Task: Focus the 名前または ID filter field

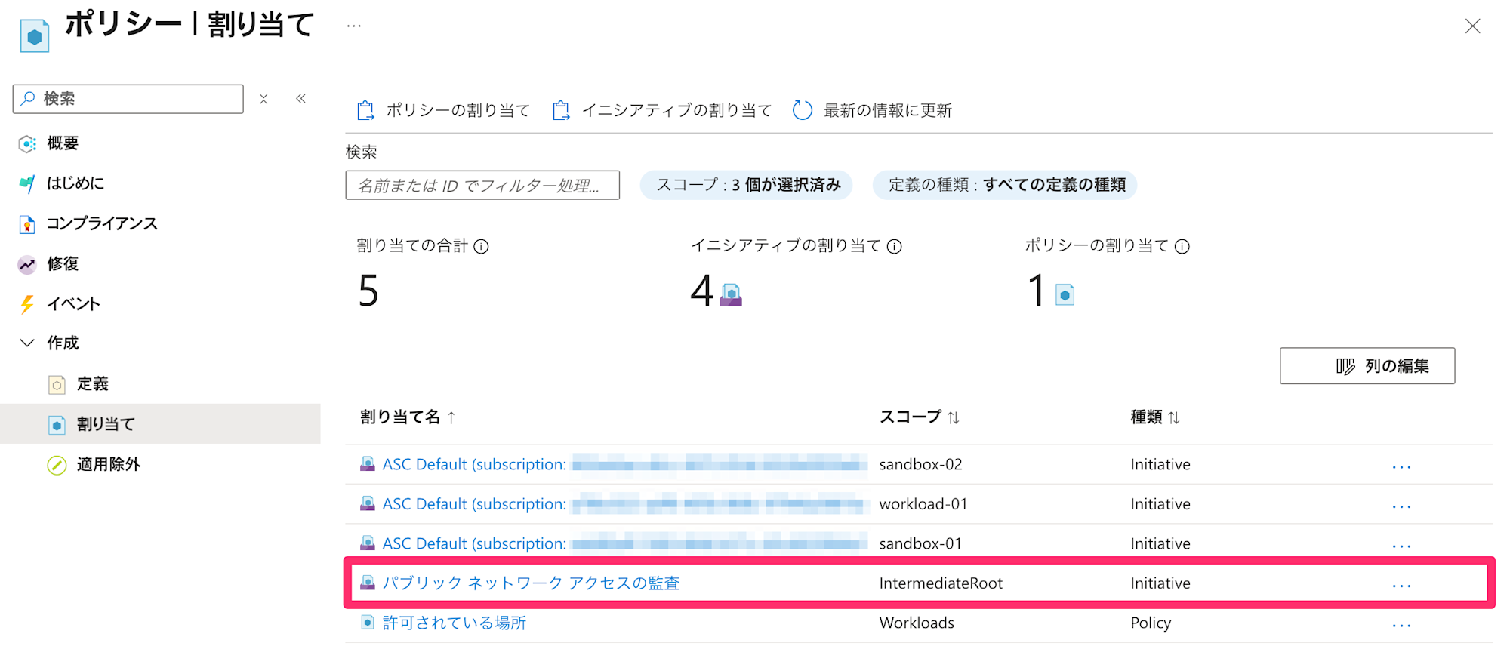Action: point(482,185)
